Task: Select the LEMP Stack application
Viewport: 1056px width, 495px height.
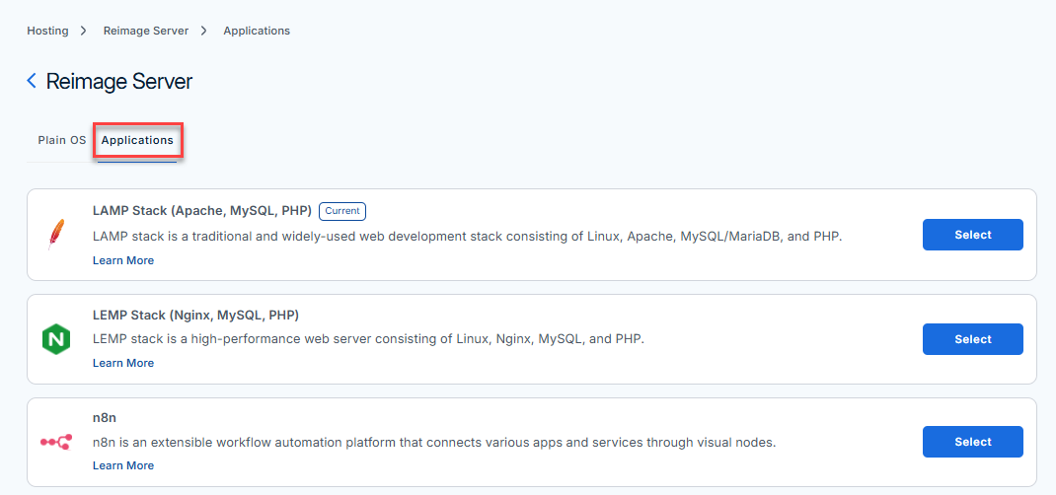Action: point(972,339)
